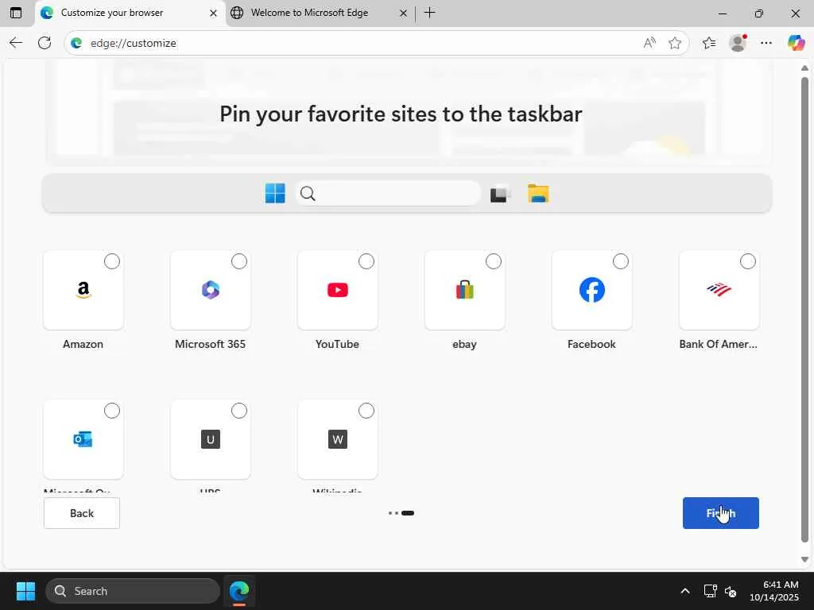814x610 pixels.
Task: Select the Bank Of America pin circle
Action: pos(747,261)
